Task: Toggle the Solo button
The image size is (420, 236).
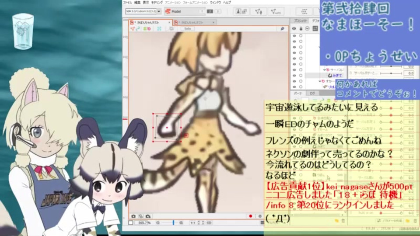Action: (188, 29)
